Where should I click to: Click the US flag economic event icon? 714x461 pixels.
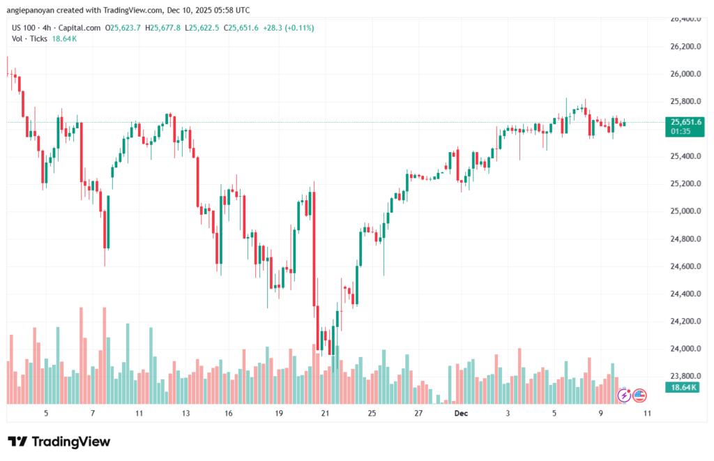[x=639, y=395]
